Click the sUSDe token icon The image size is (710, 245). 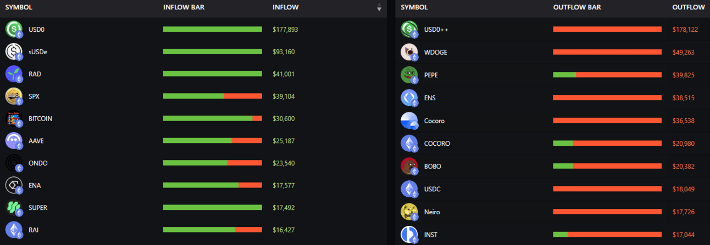[14, 52]
